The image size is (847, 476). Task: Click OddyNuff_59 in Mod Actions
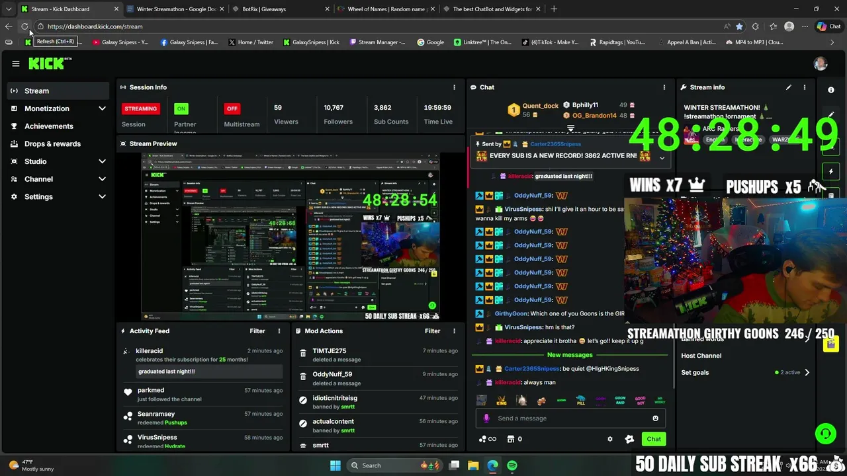click(332, 374)
